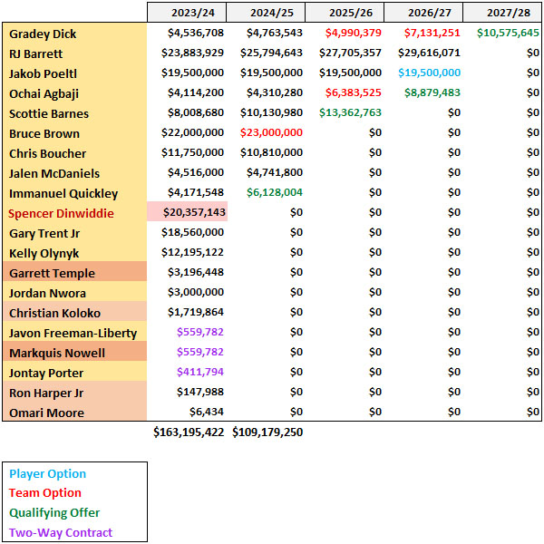Click the Gradey Dick name cell

[x=74, y=34]
